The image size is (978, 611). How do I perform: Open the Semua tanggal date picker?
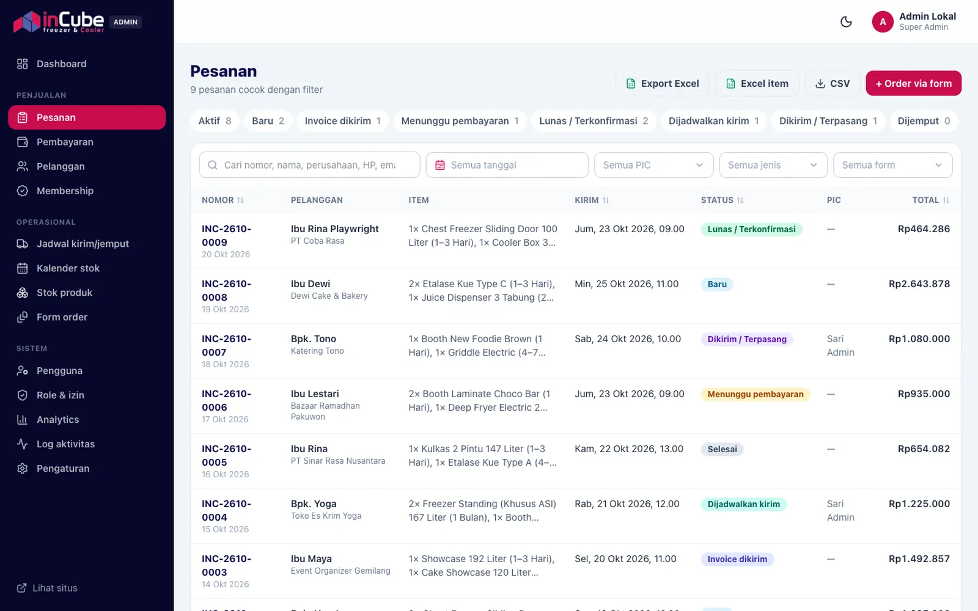tap(507, 165)
